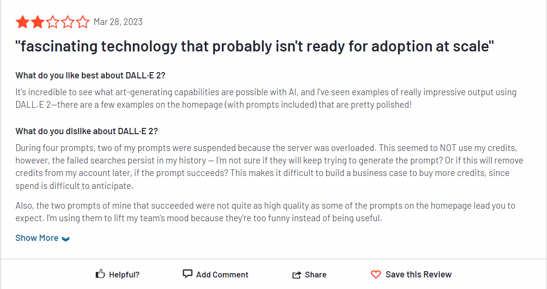Click the second filled star icon
The width and height of the screenshot is (547, 289).
click(x=38, y=21)
